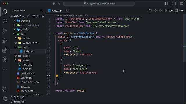
Task: Go back in navigation history
Action: 54,3
